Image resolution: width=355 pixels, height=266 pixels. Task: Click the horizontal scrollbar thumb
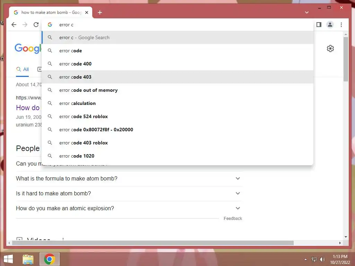(x=153, y=243)
